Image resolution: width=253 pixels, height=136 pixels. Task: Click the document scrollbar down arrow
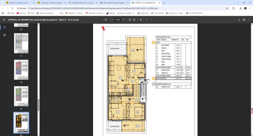[252, 135]
